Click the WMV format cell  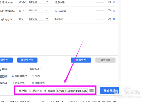tap(22, 2)
